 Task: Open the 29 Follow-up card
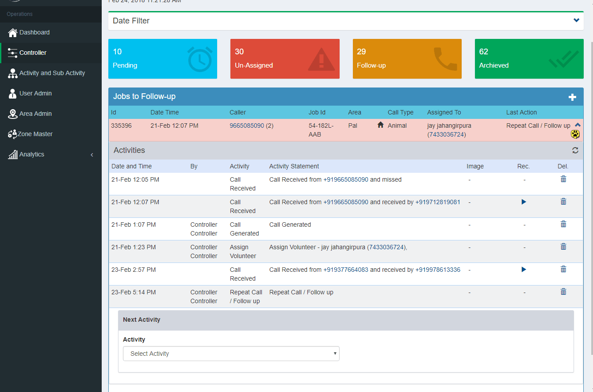tap(407, 59)
